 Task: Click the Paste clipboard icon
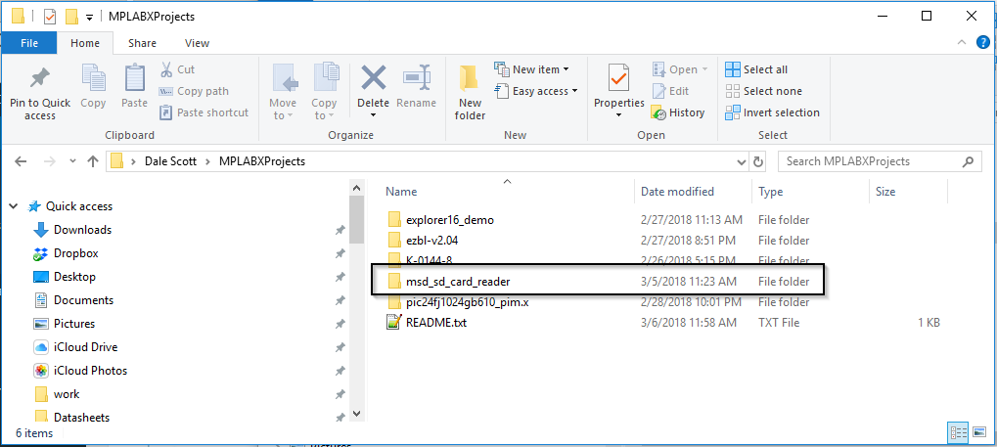click(x=134, y=78)
